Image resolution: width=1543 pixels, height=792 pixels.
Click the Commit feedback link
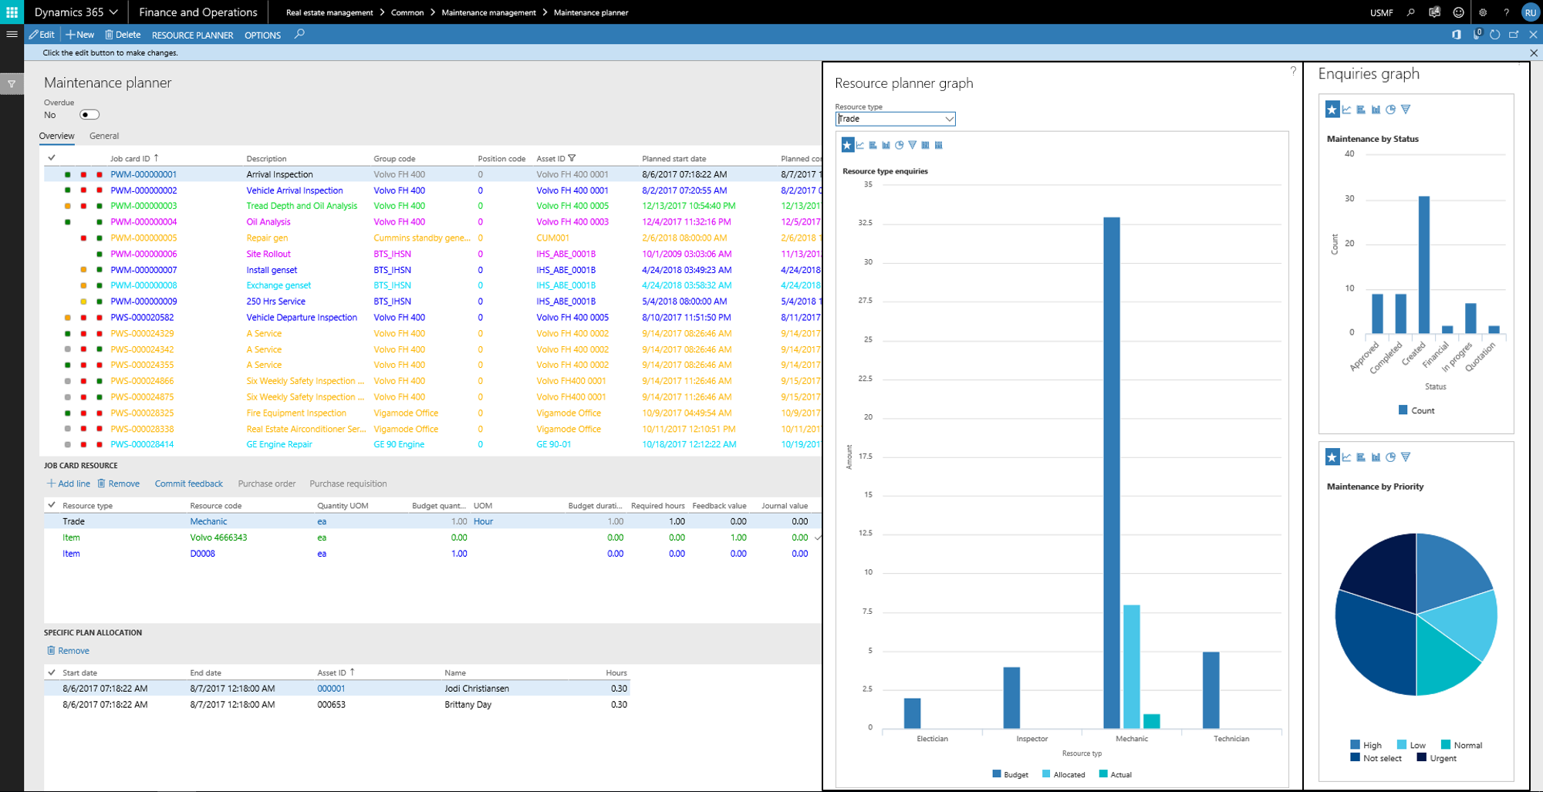point(188,484)
